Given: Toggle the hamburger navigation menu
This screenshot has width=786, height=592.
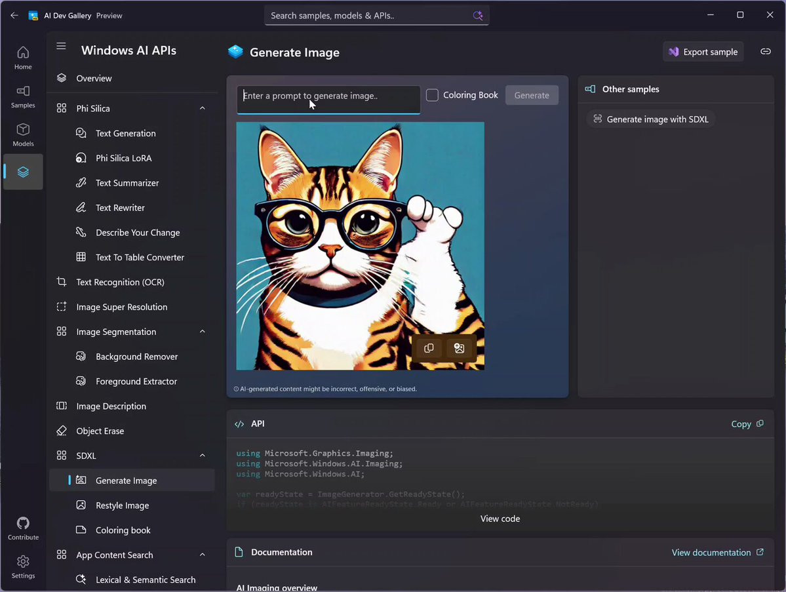Looking at the screenshot, I should coord(61,46).
